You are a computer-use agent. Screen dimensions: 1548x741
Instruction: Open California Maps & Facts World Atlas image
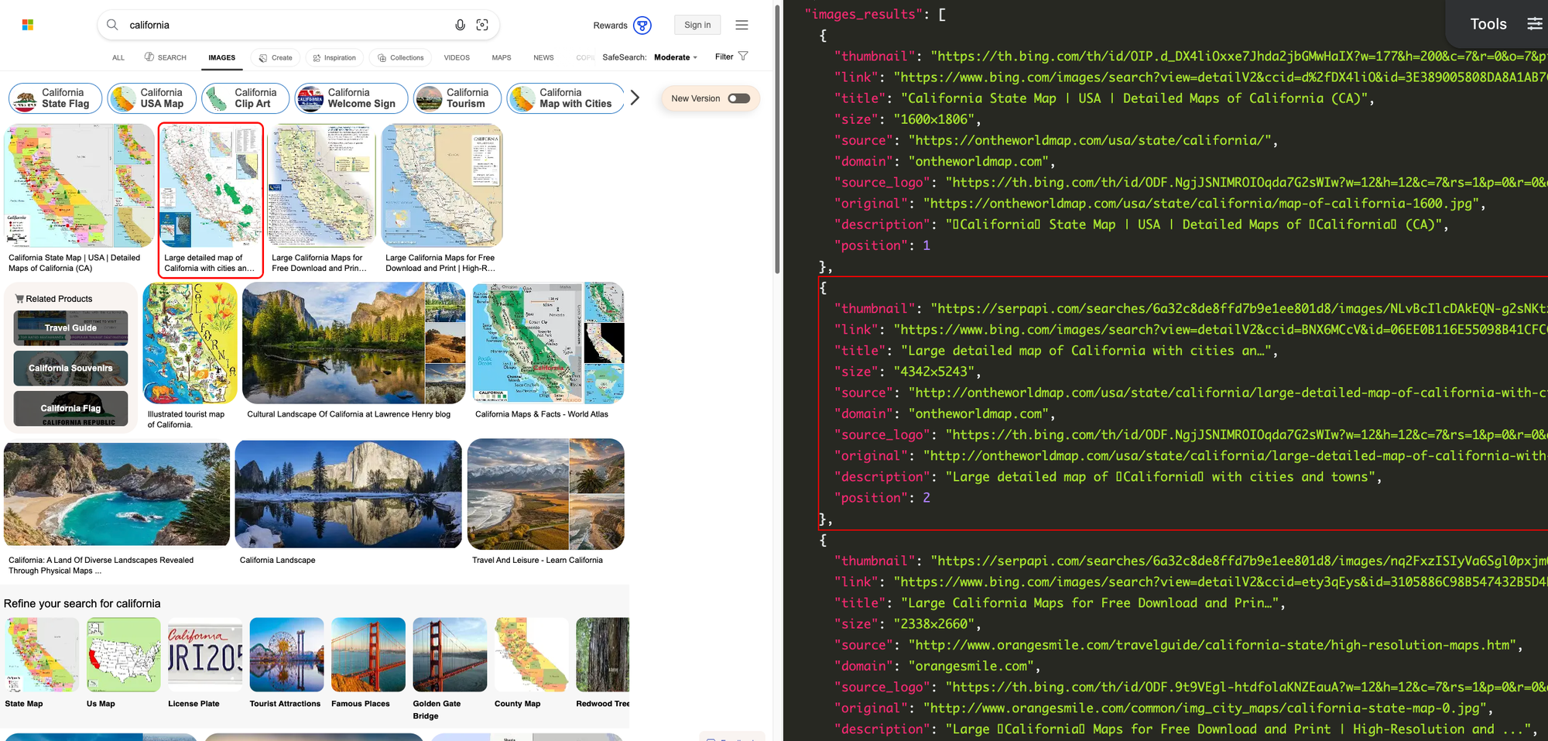pos(548,343)
